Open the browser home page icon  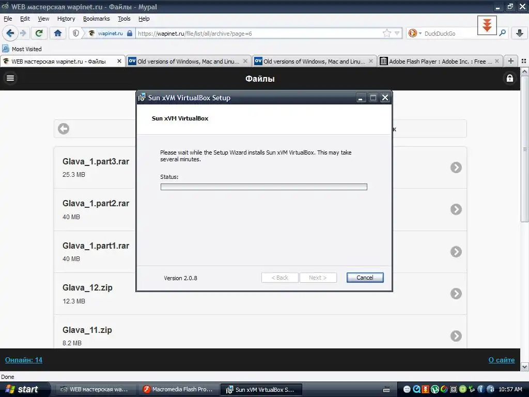pos(58,33)
